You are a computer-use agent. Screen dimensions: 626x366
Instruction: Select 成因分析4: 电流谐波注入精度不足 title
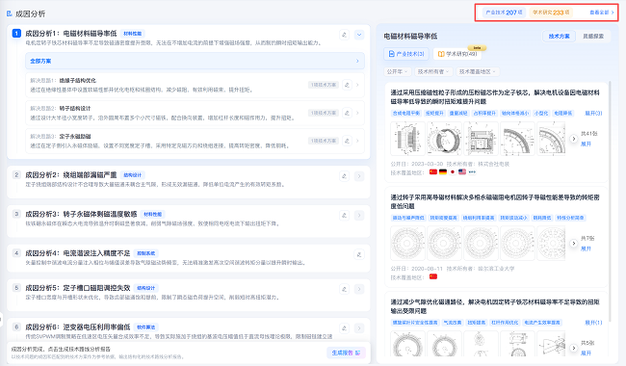point(78,253)
